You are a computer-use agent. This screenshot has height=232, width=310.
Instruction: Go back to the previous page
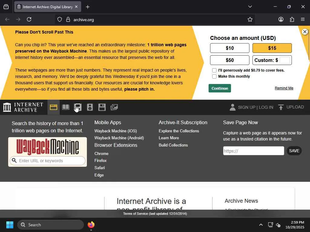[7, 19]
